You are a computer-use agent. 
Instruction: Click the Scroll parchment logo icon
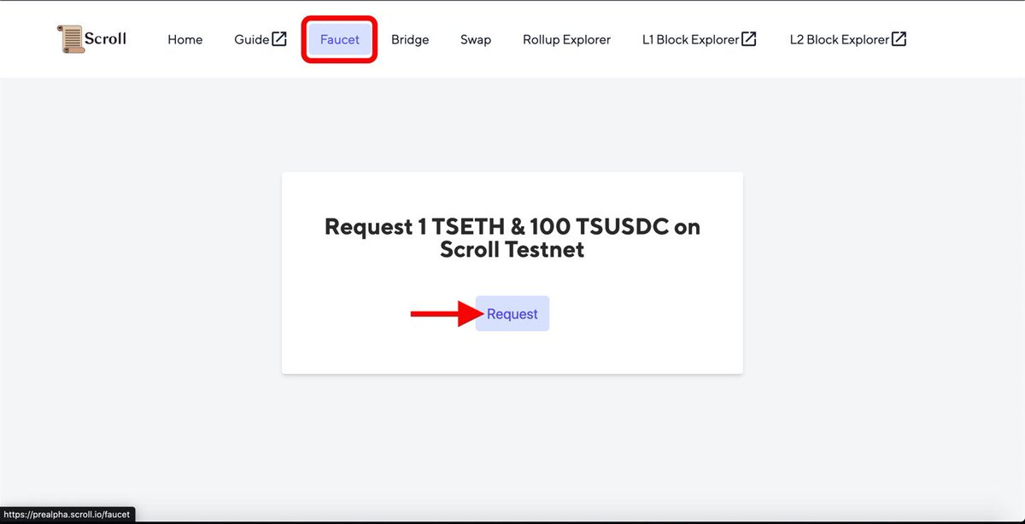pyautogui.click(x=72, y=38)
